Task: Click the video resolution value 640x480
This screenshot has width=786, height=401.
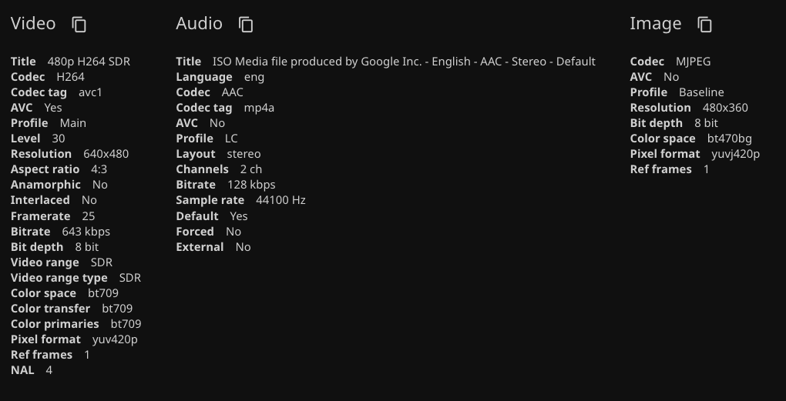Action: click(x=106, y=154)
